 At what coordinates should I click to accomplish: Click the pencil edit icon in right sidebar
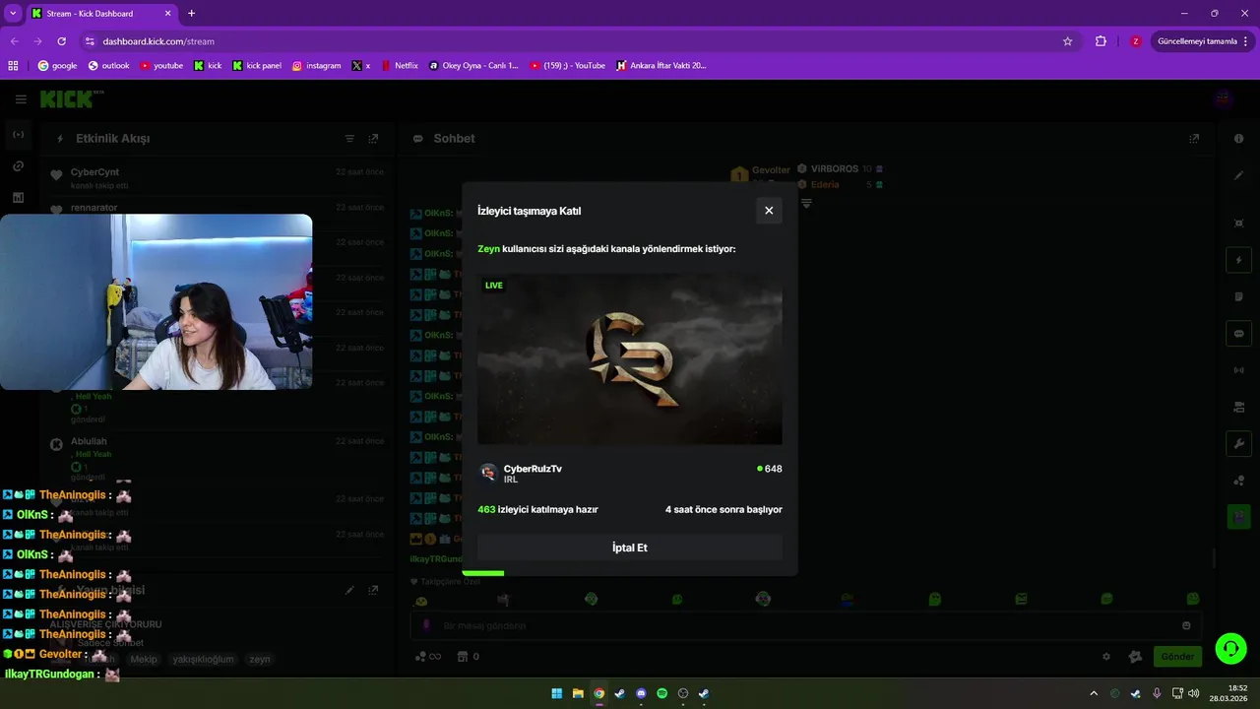(x=1238, y=175)
